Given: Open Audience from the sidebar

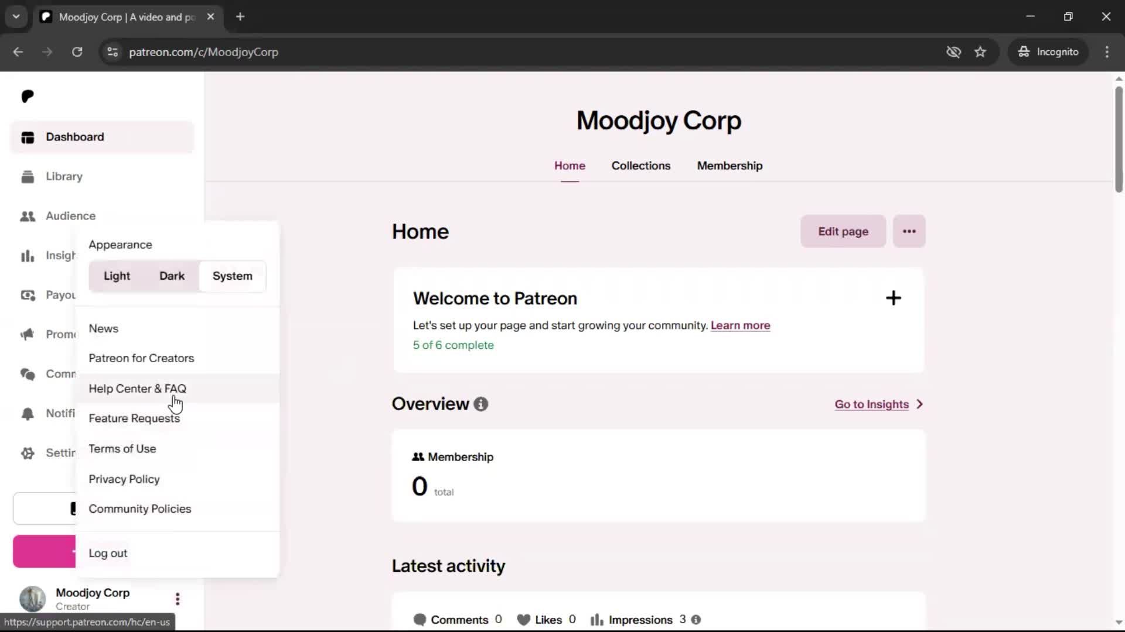Looking at the screenshot, I should click(102, 216).
